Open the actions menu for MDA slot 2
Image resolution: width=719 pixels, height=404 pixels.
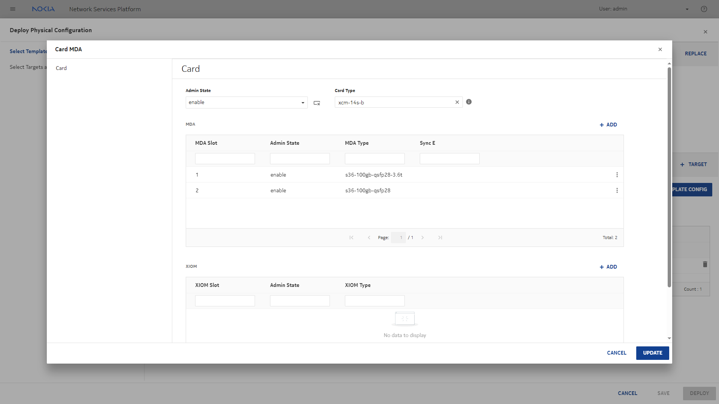pyautogui.click(x=617, y=190)
